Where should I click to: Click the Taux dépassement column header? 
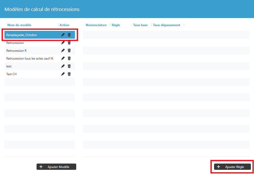(166, 25)
